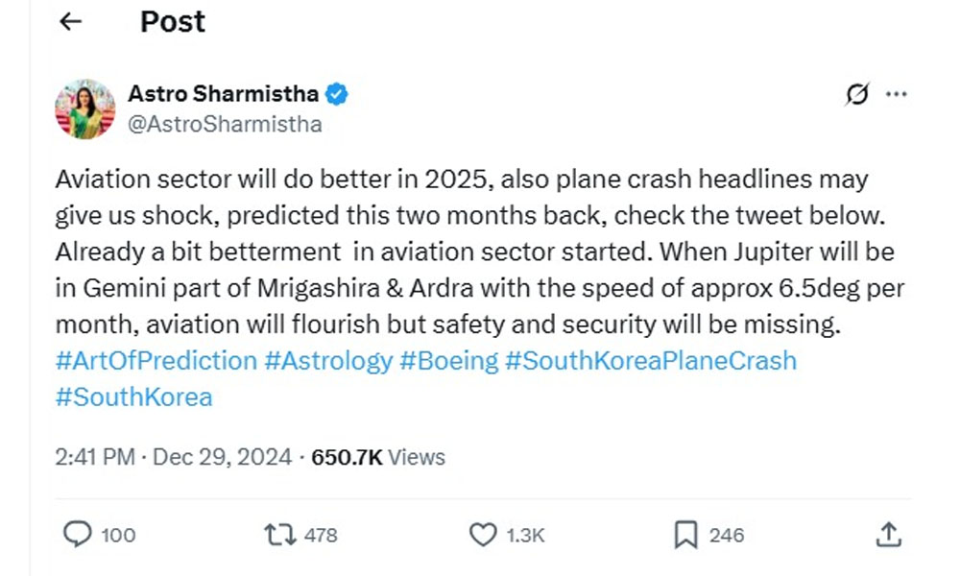Open Astro Sharmistha's profile picture
This screenshot has width=960, height=576.
click(84, 108)
